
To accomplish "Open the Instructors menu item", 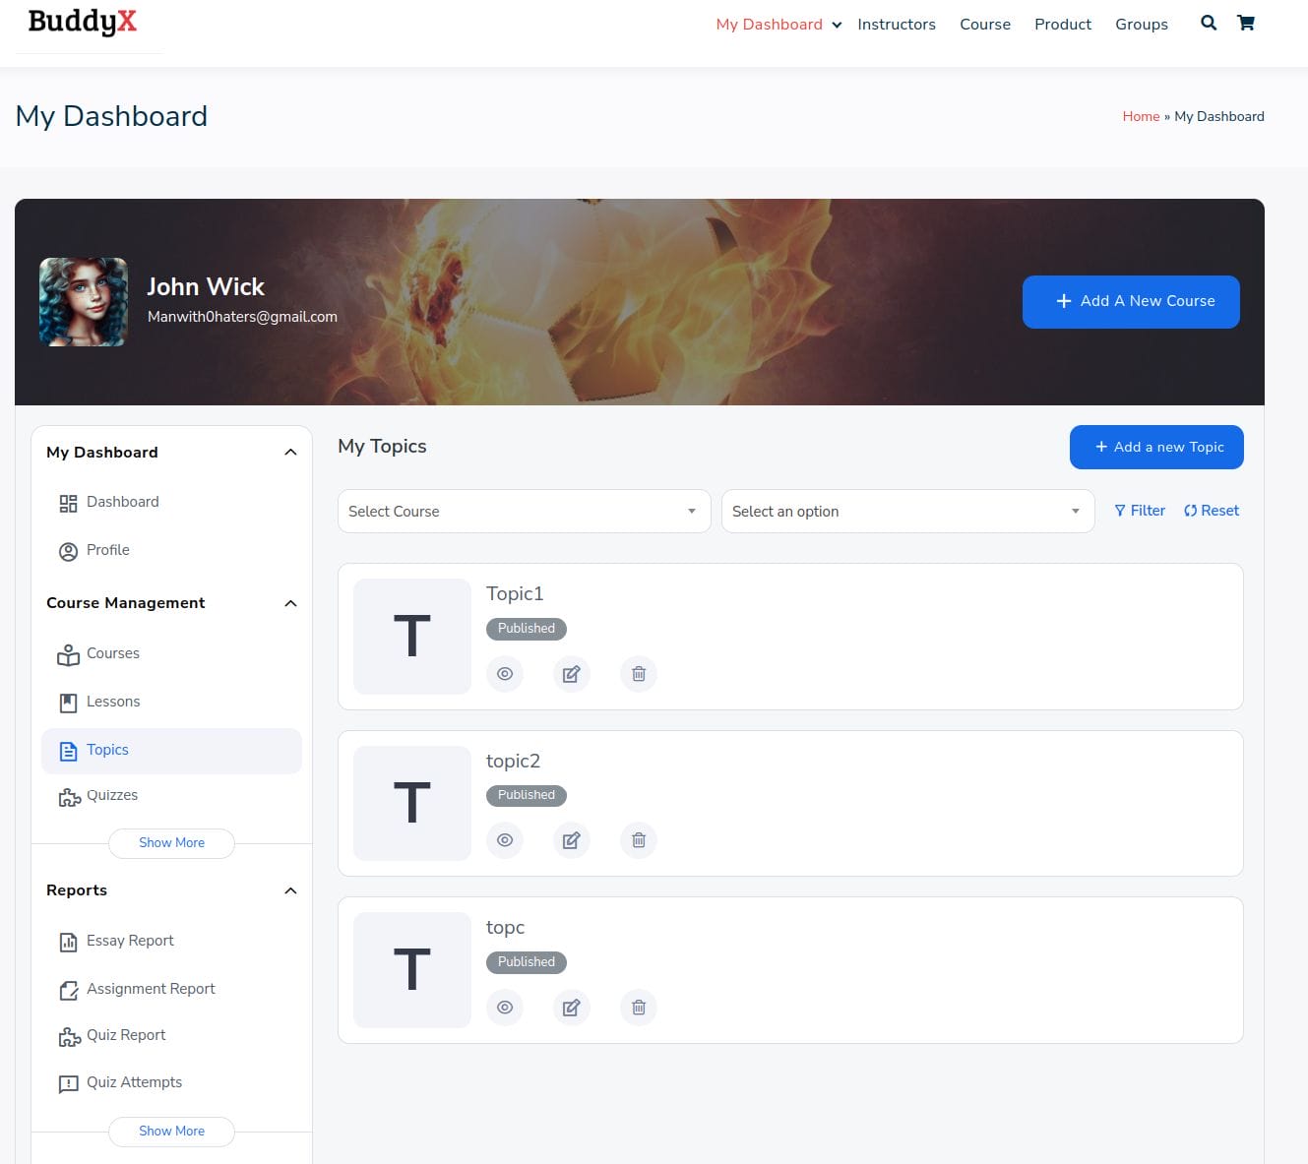I will [896, 25].
